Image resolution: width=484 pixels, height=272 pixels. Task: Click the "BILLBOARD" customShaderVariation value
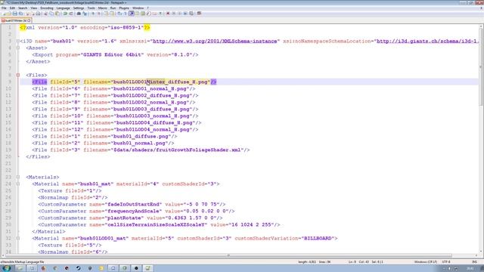(318, 238)
